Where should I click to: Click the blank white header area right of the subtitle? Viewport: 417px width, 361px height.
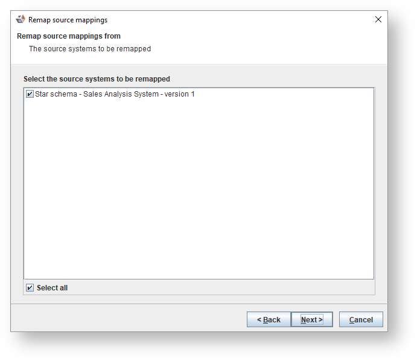pos(272,49)
